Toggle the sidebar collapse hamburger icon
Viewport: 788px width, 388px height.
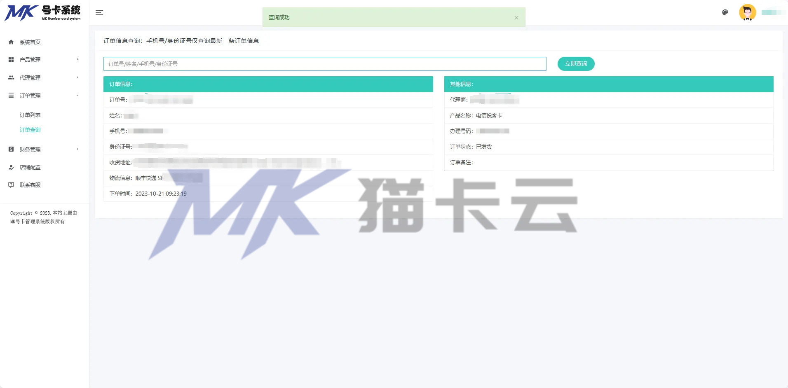[99, 13]
